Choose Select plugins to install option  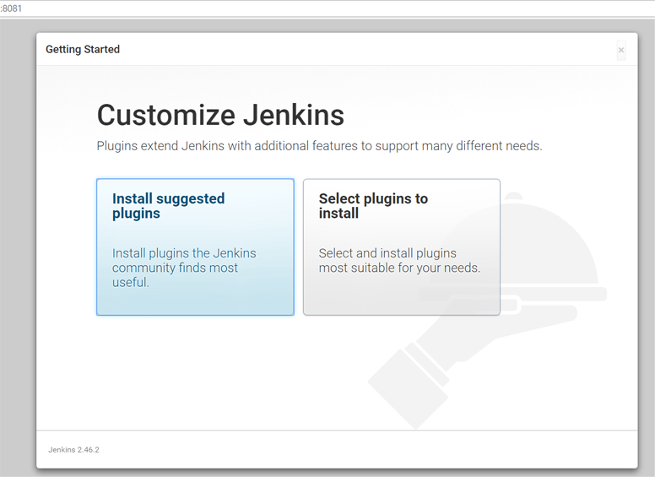click(x=401, y=247)
